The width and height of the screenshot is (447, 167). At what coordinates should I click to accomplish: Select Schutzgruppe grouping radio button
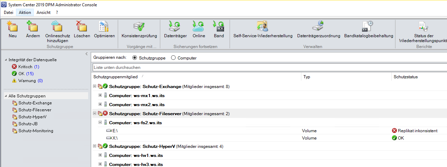pyautogui.click(x=135, y=58)
